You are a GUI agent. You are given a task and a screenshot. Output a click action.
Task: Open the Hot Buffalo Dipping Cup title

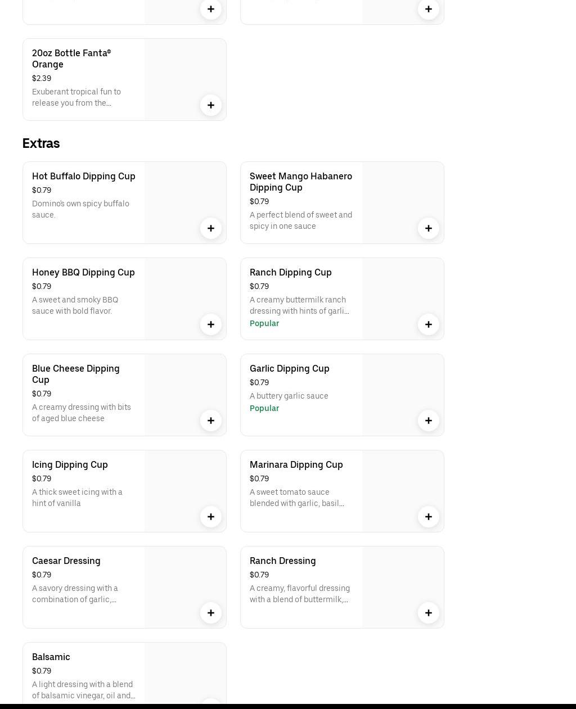pos(84,176)
